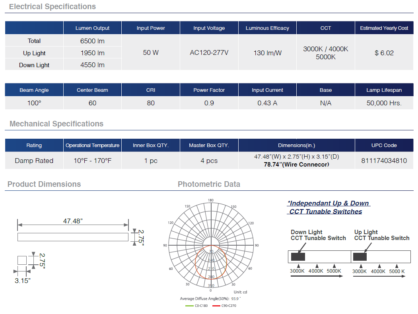Select the Damp Rated cell
The height and width of the screenshot is (314, 418).
point(34,161)
